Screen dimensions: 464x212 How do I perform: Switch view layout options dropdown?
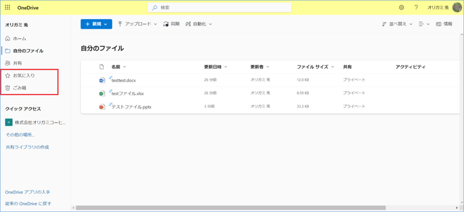(424, 24)
